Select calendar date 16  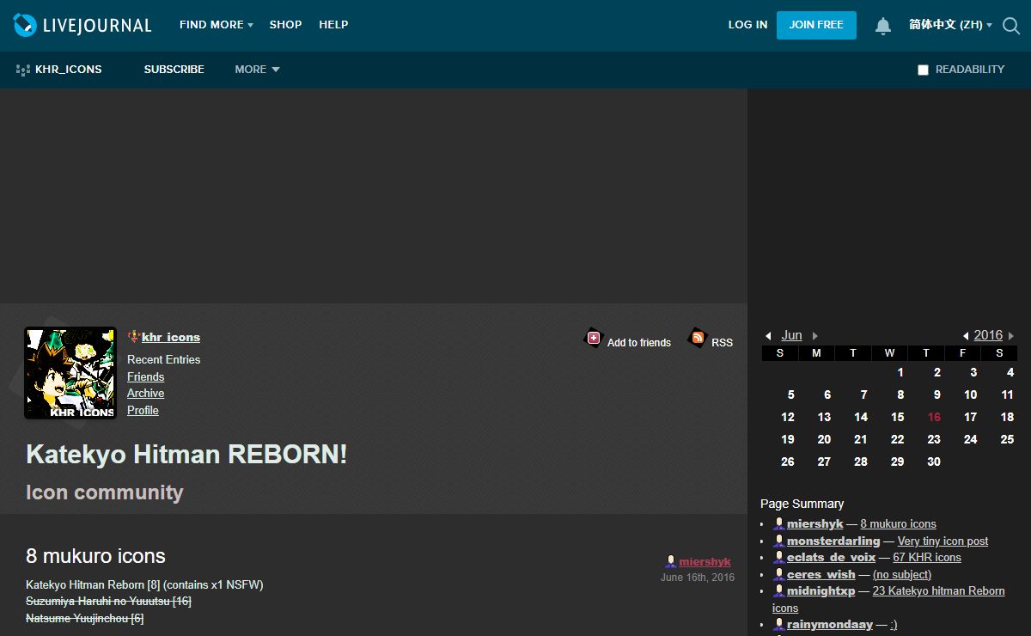pyautogui.click(x=934, y=417)
